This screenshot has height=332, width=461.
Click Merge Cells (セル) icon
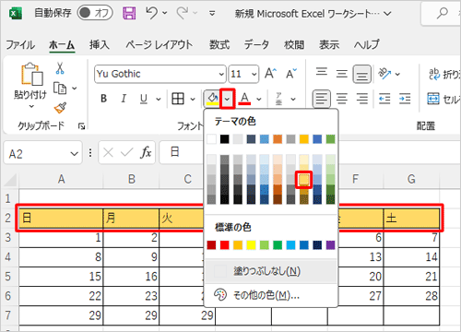point(433,99)
